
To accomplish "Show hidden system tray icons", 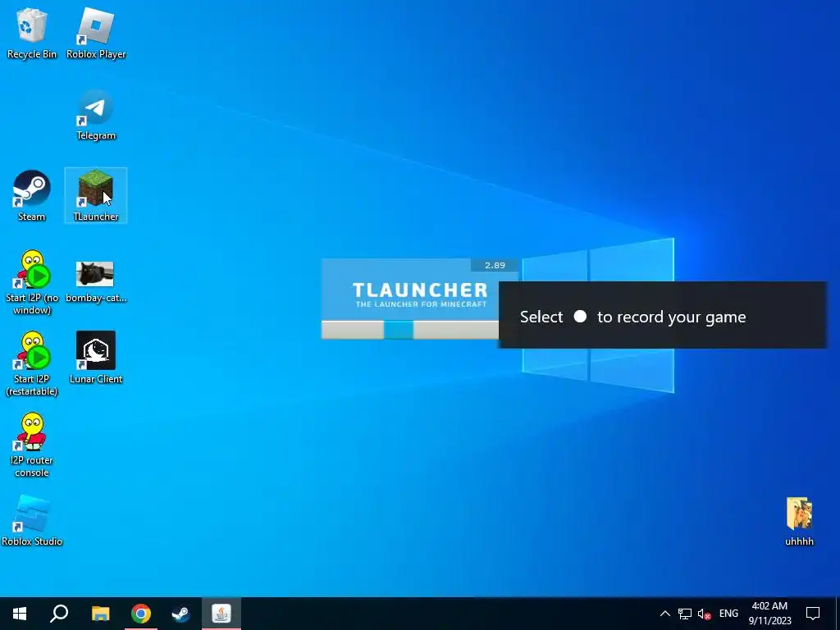I will (x=664, y=614).
